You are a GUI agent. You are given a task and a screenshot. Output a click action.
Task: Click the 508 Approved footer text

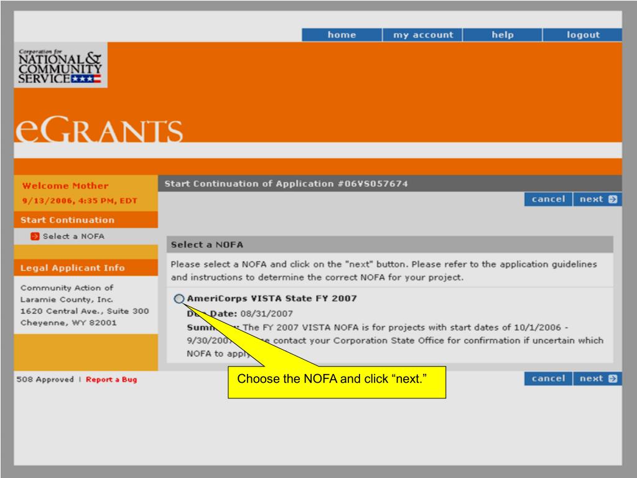[x=45, y=379]
